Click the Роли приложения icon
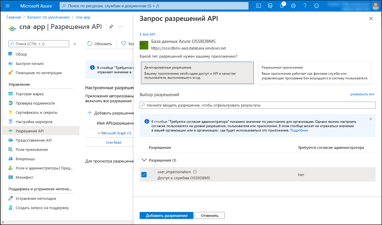 click(10, 149)
